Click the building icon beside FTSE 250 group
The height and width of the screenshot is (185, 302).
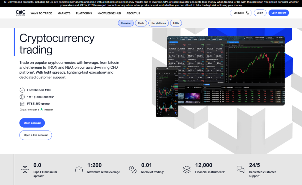pos(22,103)
